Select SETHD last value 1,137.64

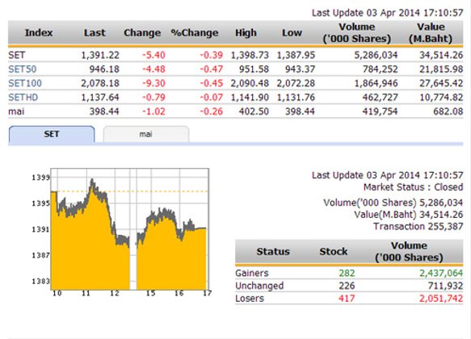[x=100, y=97]
